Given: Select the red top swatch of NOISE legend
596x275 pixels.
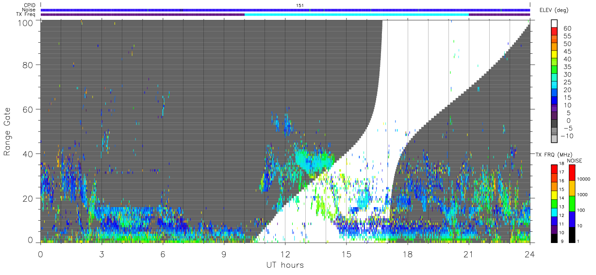Looking at the screenshot, I should (571, 172).
